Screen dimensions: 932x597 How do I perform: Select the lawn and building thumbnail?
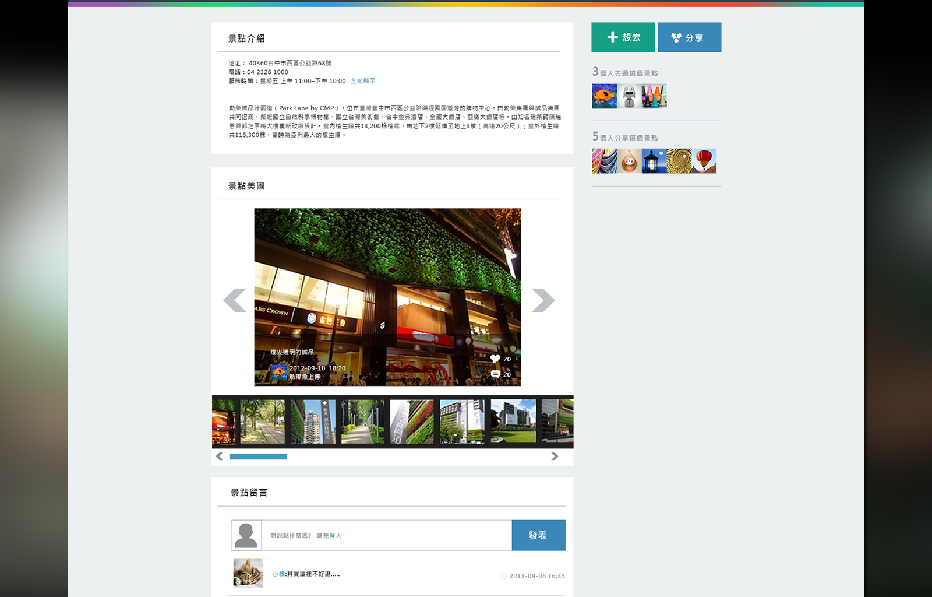pos(513,422)
